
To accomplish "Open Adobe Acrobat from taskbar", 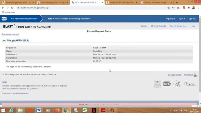I will click(103, 110).
